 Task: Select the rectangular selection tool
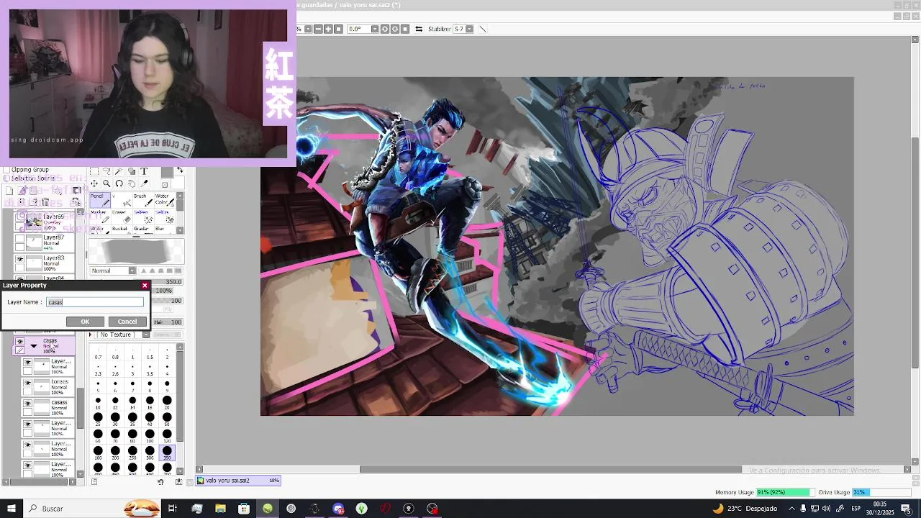94,171
